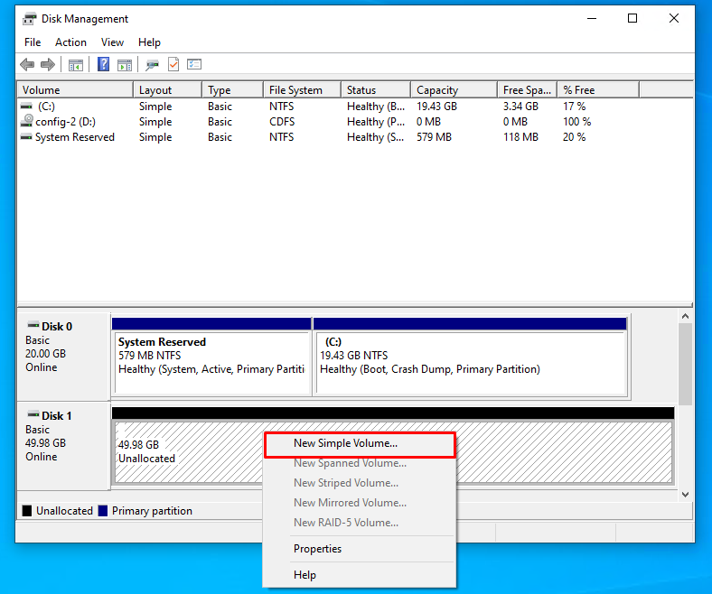Click the disk pane scroll down arrow
The height and width of the screenshot is (594, 712).
[x=685, y=494]
